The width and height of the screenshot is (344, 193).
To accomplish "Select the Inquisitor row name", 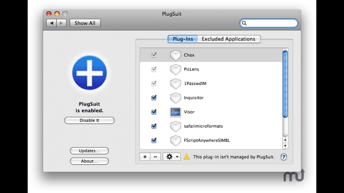I will pyautogui.click(x=194, y=97).
